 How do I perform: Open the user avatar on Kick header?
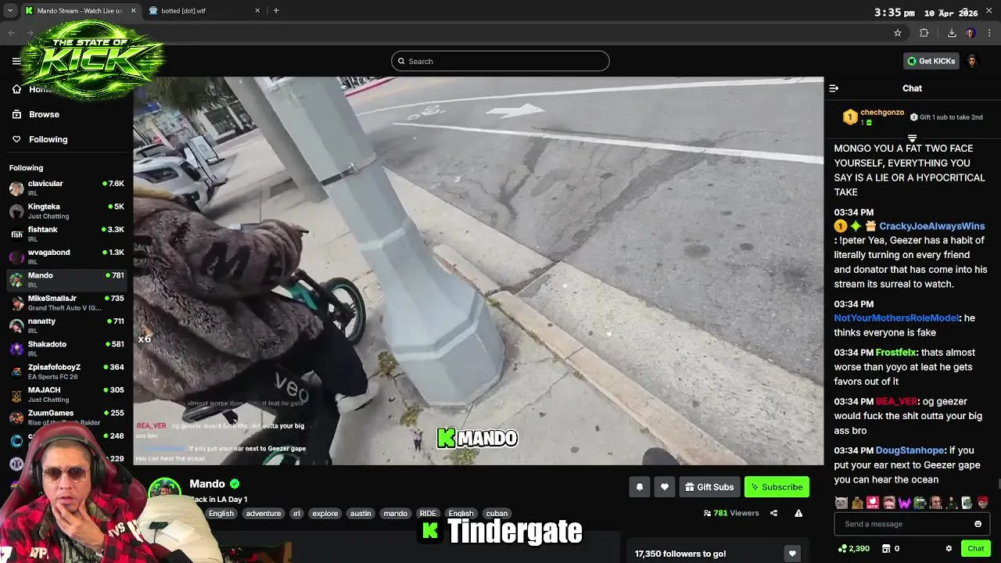pos(972,61)
